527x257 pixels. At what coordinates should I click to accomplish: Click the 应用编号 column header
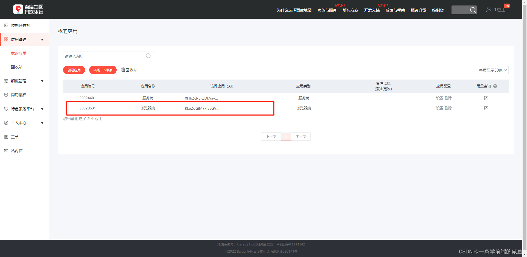88,86
